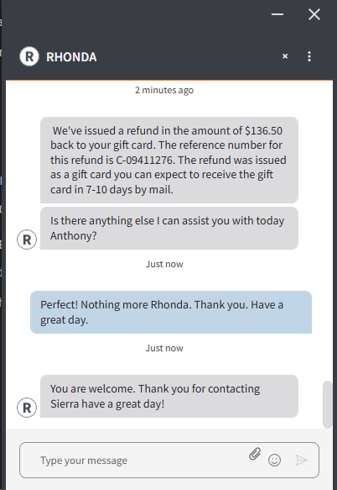Open the three-dot chat options menu
The image size is (337, 490).
point(309,56)
